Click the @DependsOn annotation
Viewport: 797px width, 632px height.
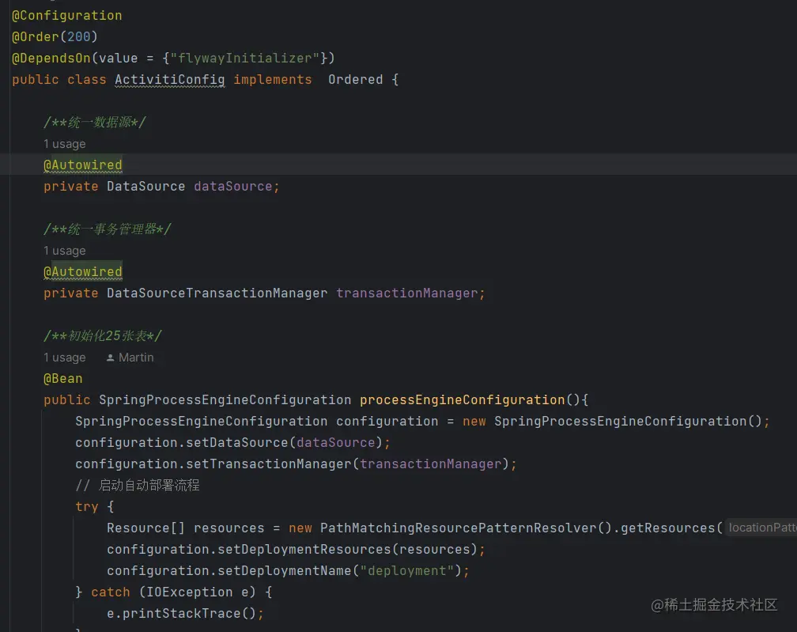coord(51,59)
